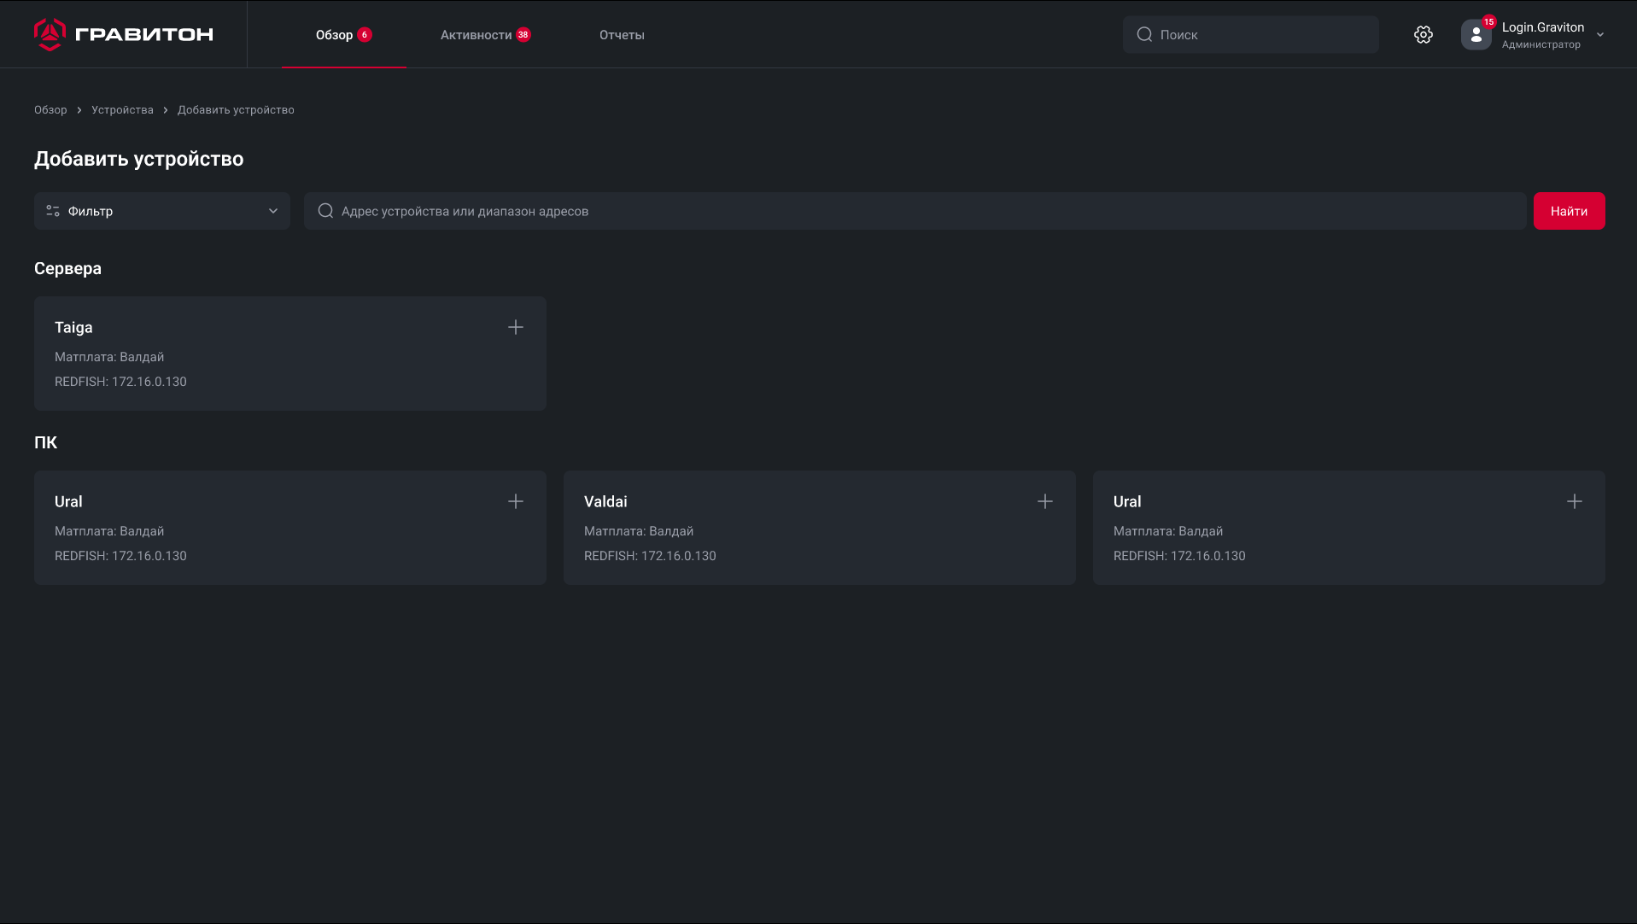Viewport: 1637px width, 924px height.
Task: Click the user avatar with notification badge
Action: [1476, 35]
